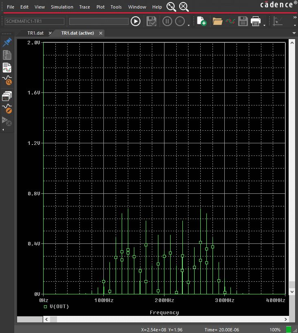This screenshot has height=333, width=298.
Task: Open file using the folder icon
Action: (217, 21)
